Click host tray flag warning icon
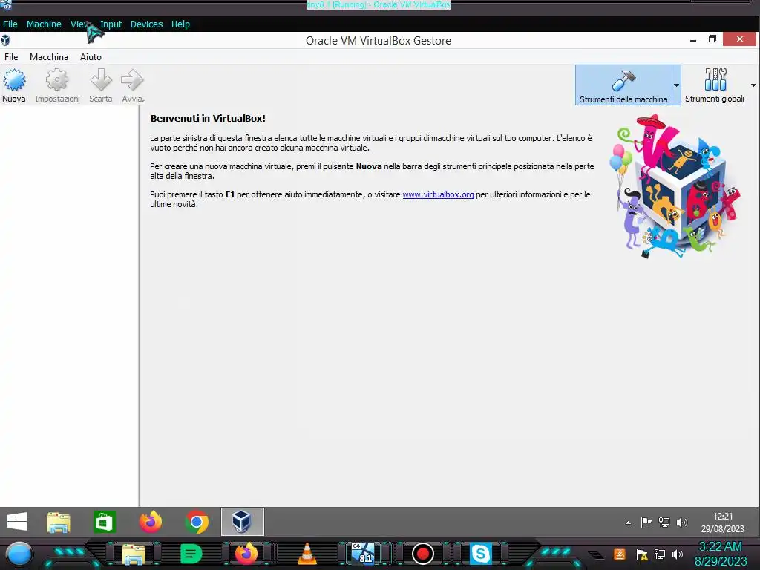Screen dimensions: 760x570 tap(642, 554)
